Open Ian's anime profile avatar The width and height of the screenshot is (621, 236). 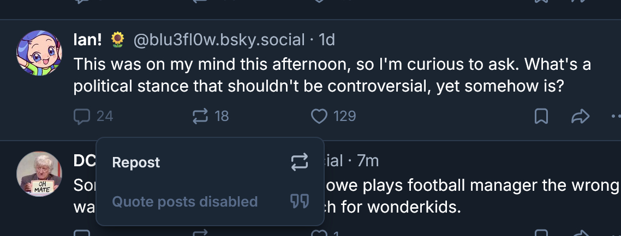point(39,52)
